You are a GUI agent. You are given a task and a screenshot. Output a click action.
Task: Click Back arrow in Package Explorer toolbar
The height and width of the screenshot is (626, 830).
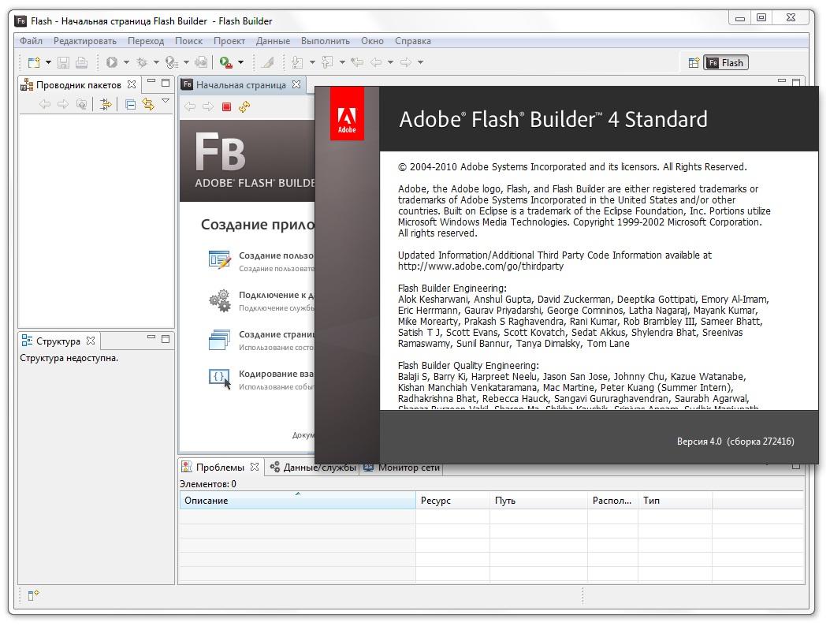(x=45, y=105)
